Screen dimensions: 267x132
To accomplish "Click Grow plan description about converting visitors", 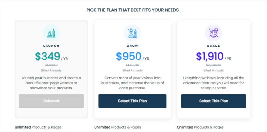I will [x=132, y=83].
